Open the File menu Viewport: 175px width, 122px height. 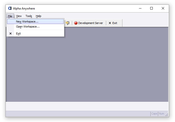[10, 16]
